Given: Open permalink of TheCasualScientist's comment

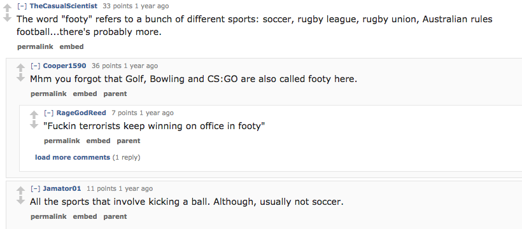Looking at the screenshot, I should [35, 47].
